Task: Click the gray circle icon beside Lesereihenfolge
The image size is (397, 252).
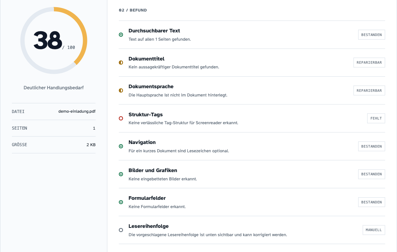Action: pos(121,230)
